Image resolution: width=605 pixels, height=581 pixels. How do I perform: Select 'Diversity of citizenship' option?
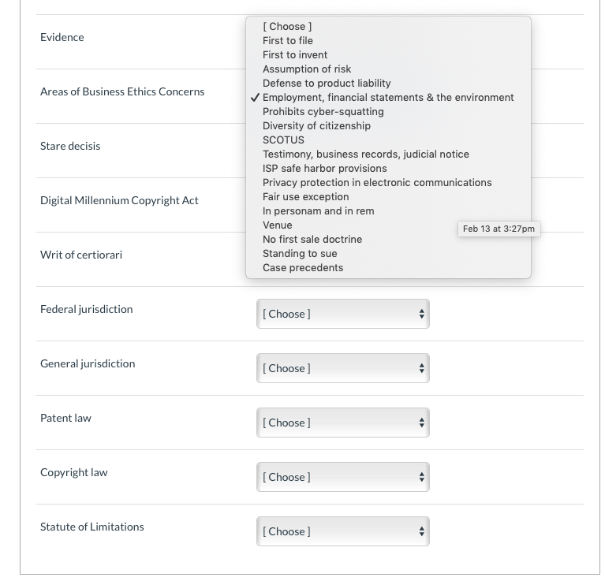pos(316,126)
